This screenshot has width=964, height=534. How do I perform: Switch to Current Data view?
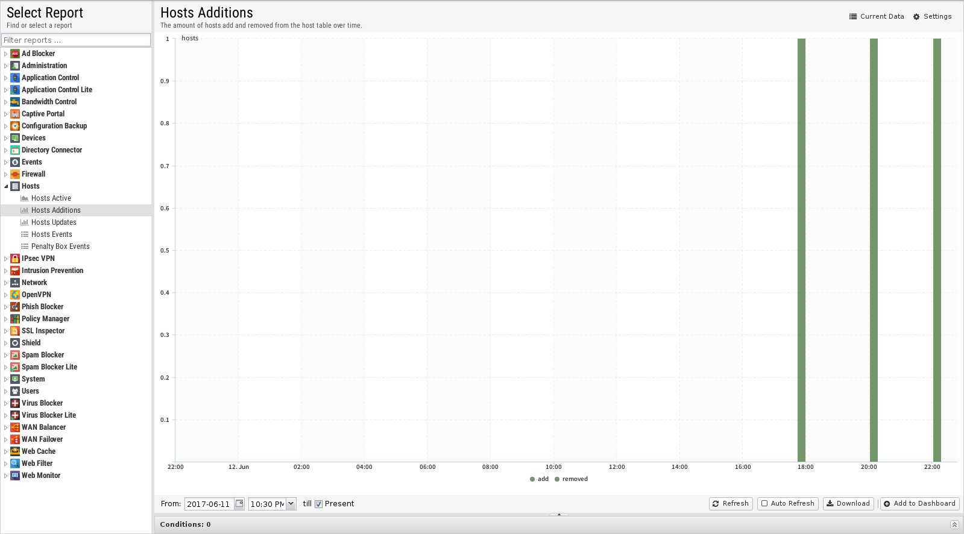(877, 17)
